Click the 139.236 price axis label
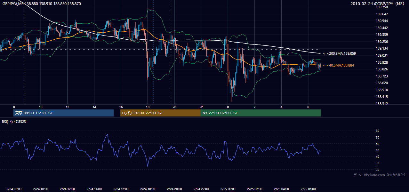Screen dimensions: 409x192 [382, 42]
